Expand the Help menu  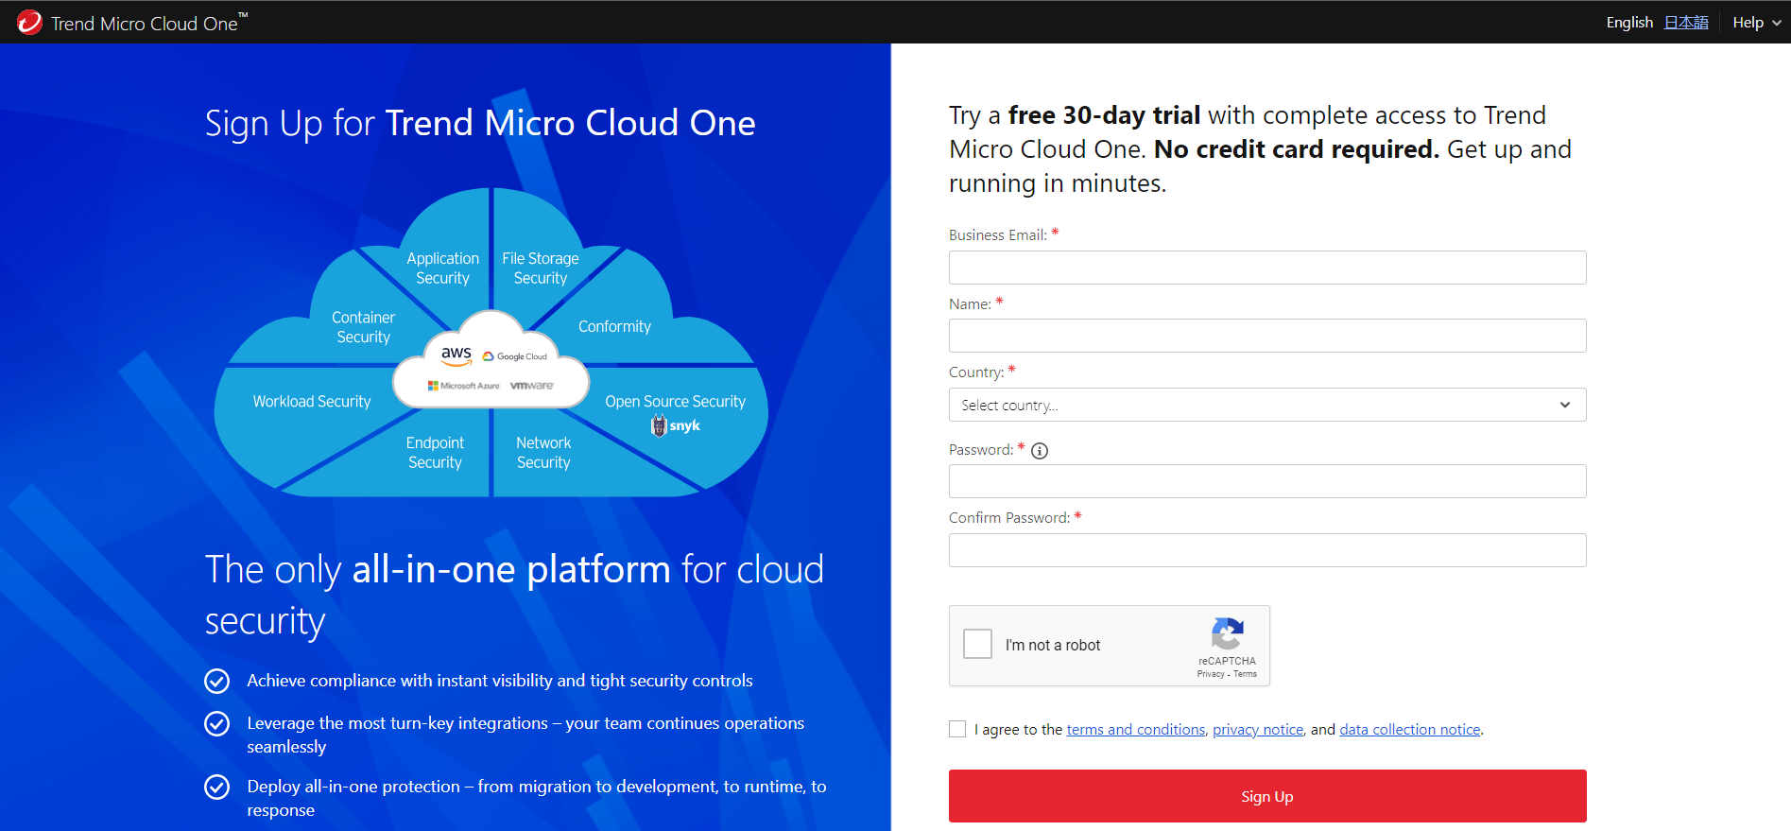click(1756, 23)
